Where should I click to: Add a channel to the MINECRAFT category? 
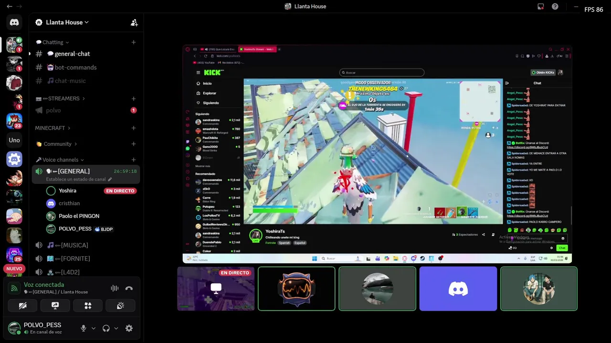point(134,128)
